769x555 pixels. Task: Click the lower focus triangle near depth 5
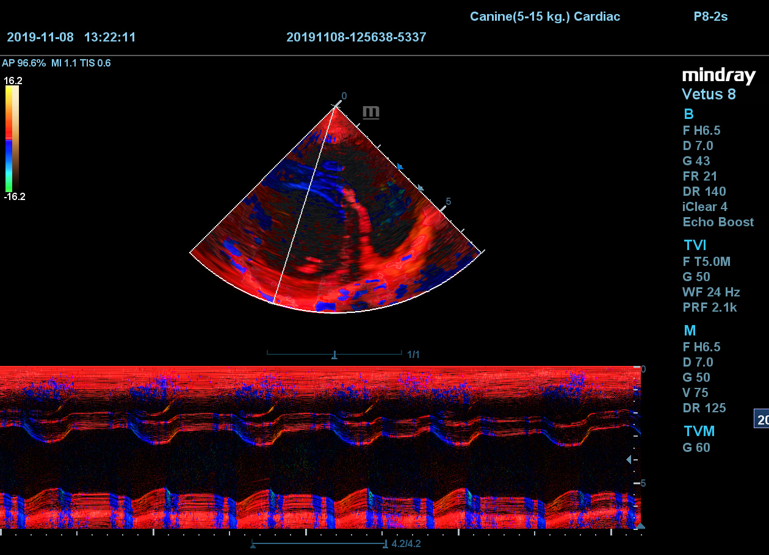pyautogui.click(x=420, y=188)
